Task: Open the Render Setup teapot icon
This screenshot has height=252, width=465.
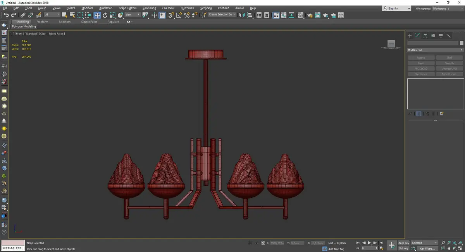Action: click(x=310, y=15)
